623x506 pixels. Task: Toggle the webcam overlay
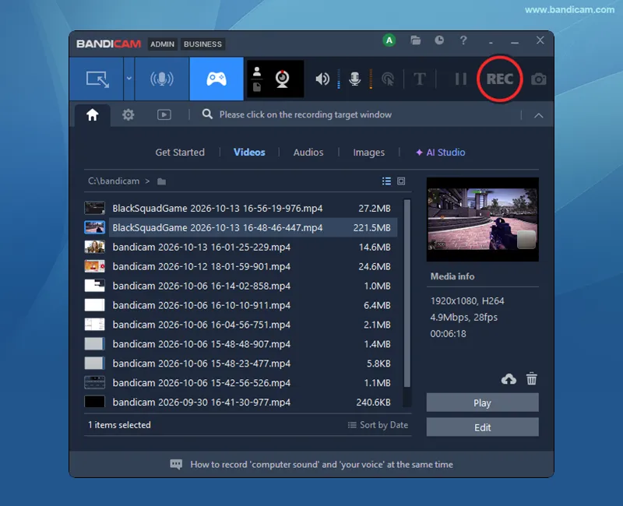coord(282,79)
